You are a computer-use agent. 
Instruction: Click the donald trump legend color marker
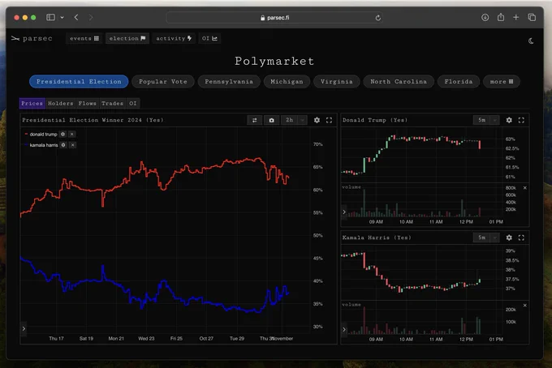pos(26,134)
